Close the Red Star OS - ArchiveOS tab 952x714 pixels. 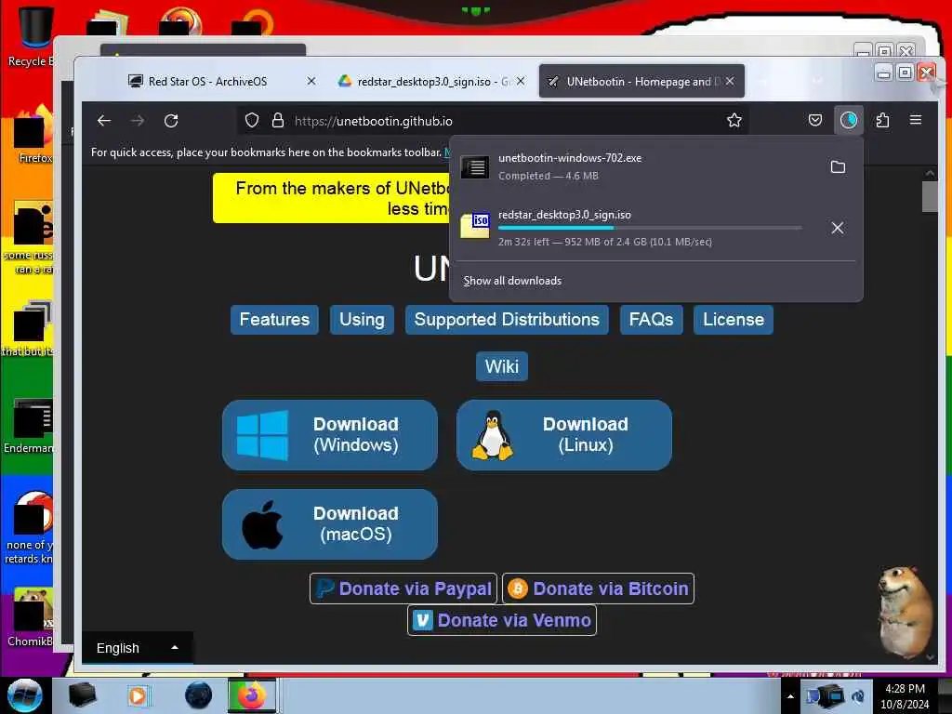click(311, 81)
